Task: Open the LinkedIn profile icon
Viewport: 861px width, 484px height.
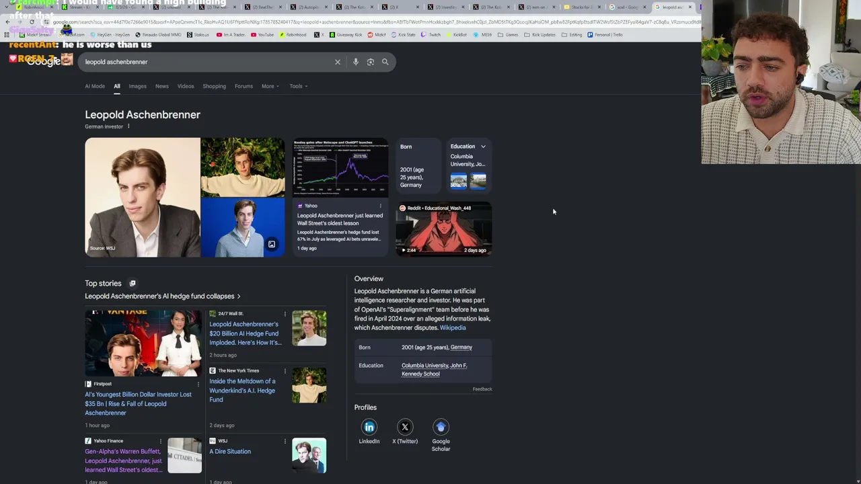Action: (x=369, y=427)
